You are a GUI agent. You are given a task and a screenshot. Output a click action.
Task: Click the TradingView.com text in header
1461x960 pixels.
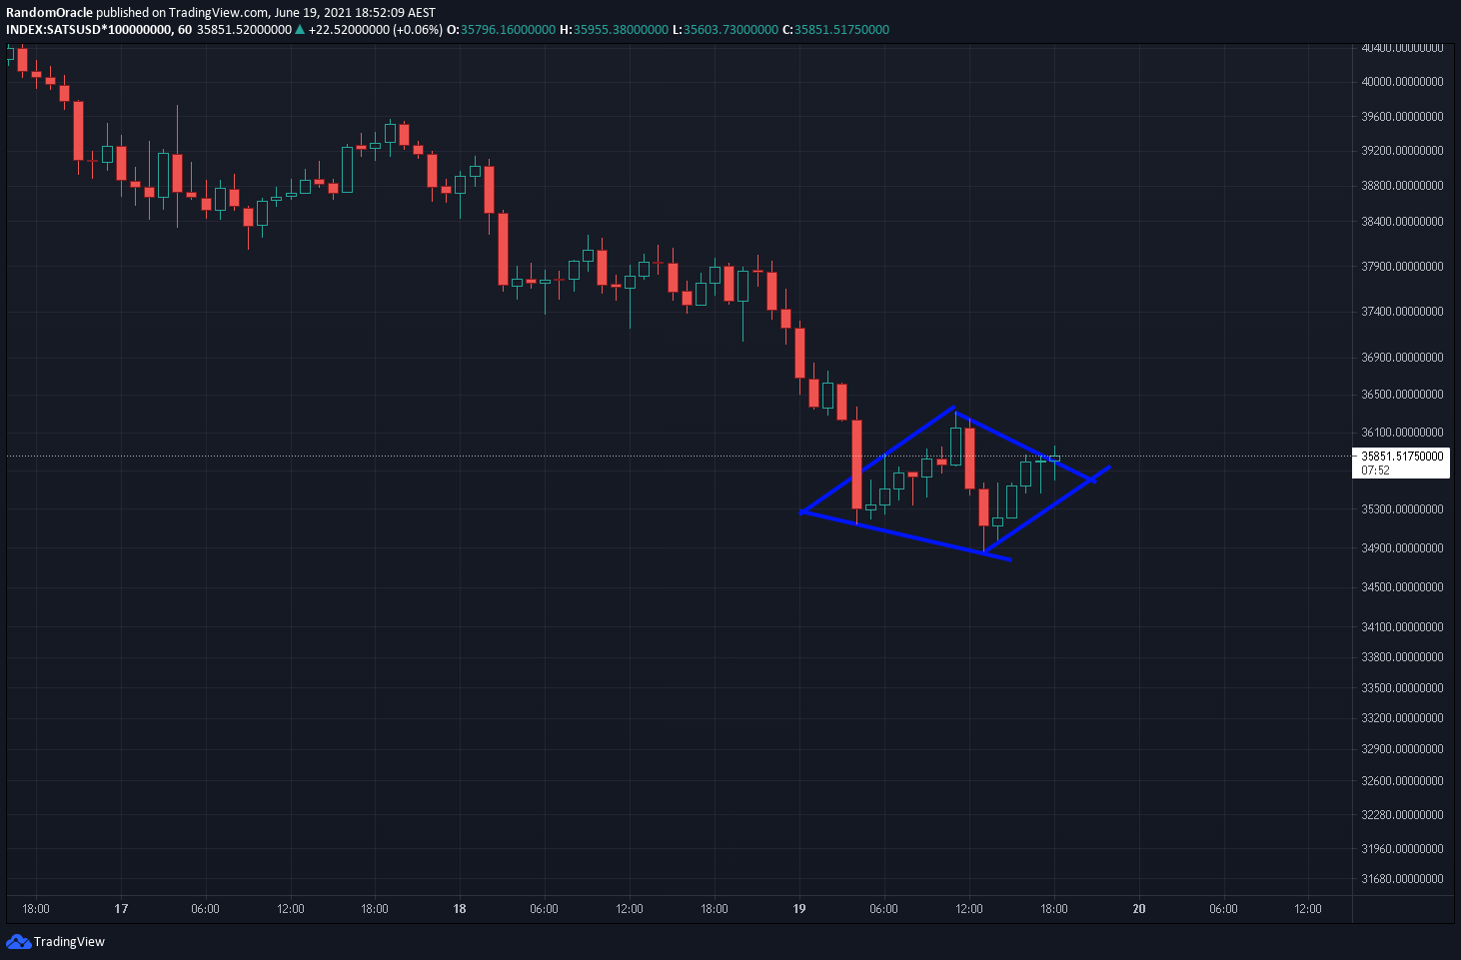pos(219,13)
